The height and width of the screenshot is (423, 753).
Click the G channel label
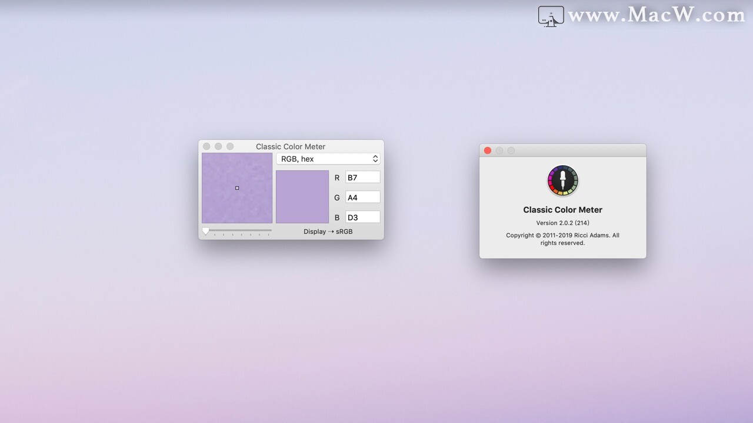[337, 197]
